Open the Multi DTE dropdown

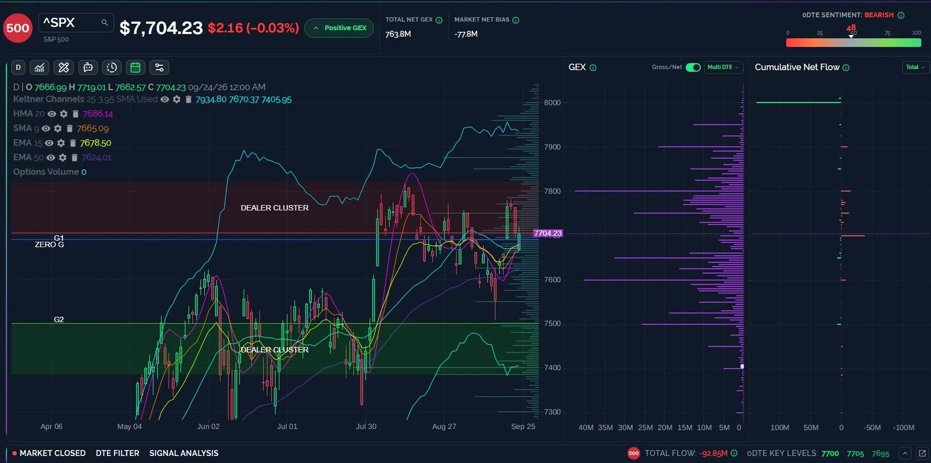coord(723,67)
